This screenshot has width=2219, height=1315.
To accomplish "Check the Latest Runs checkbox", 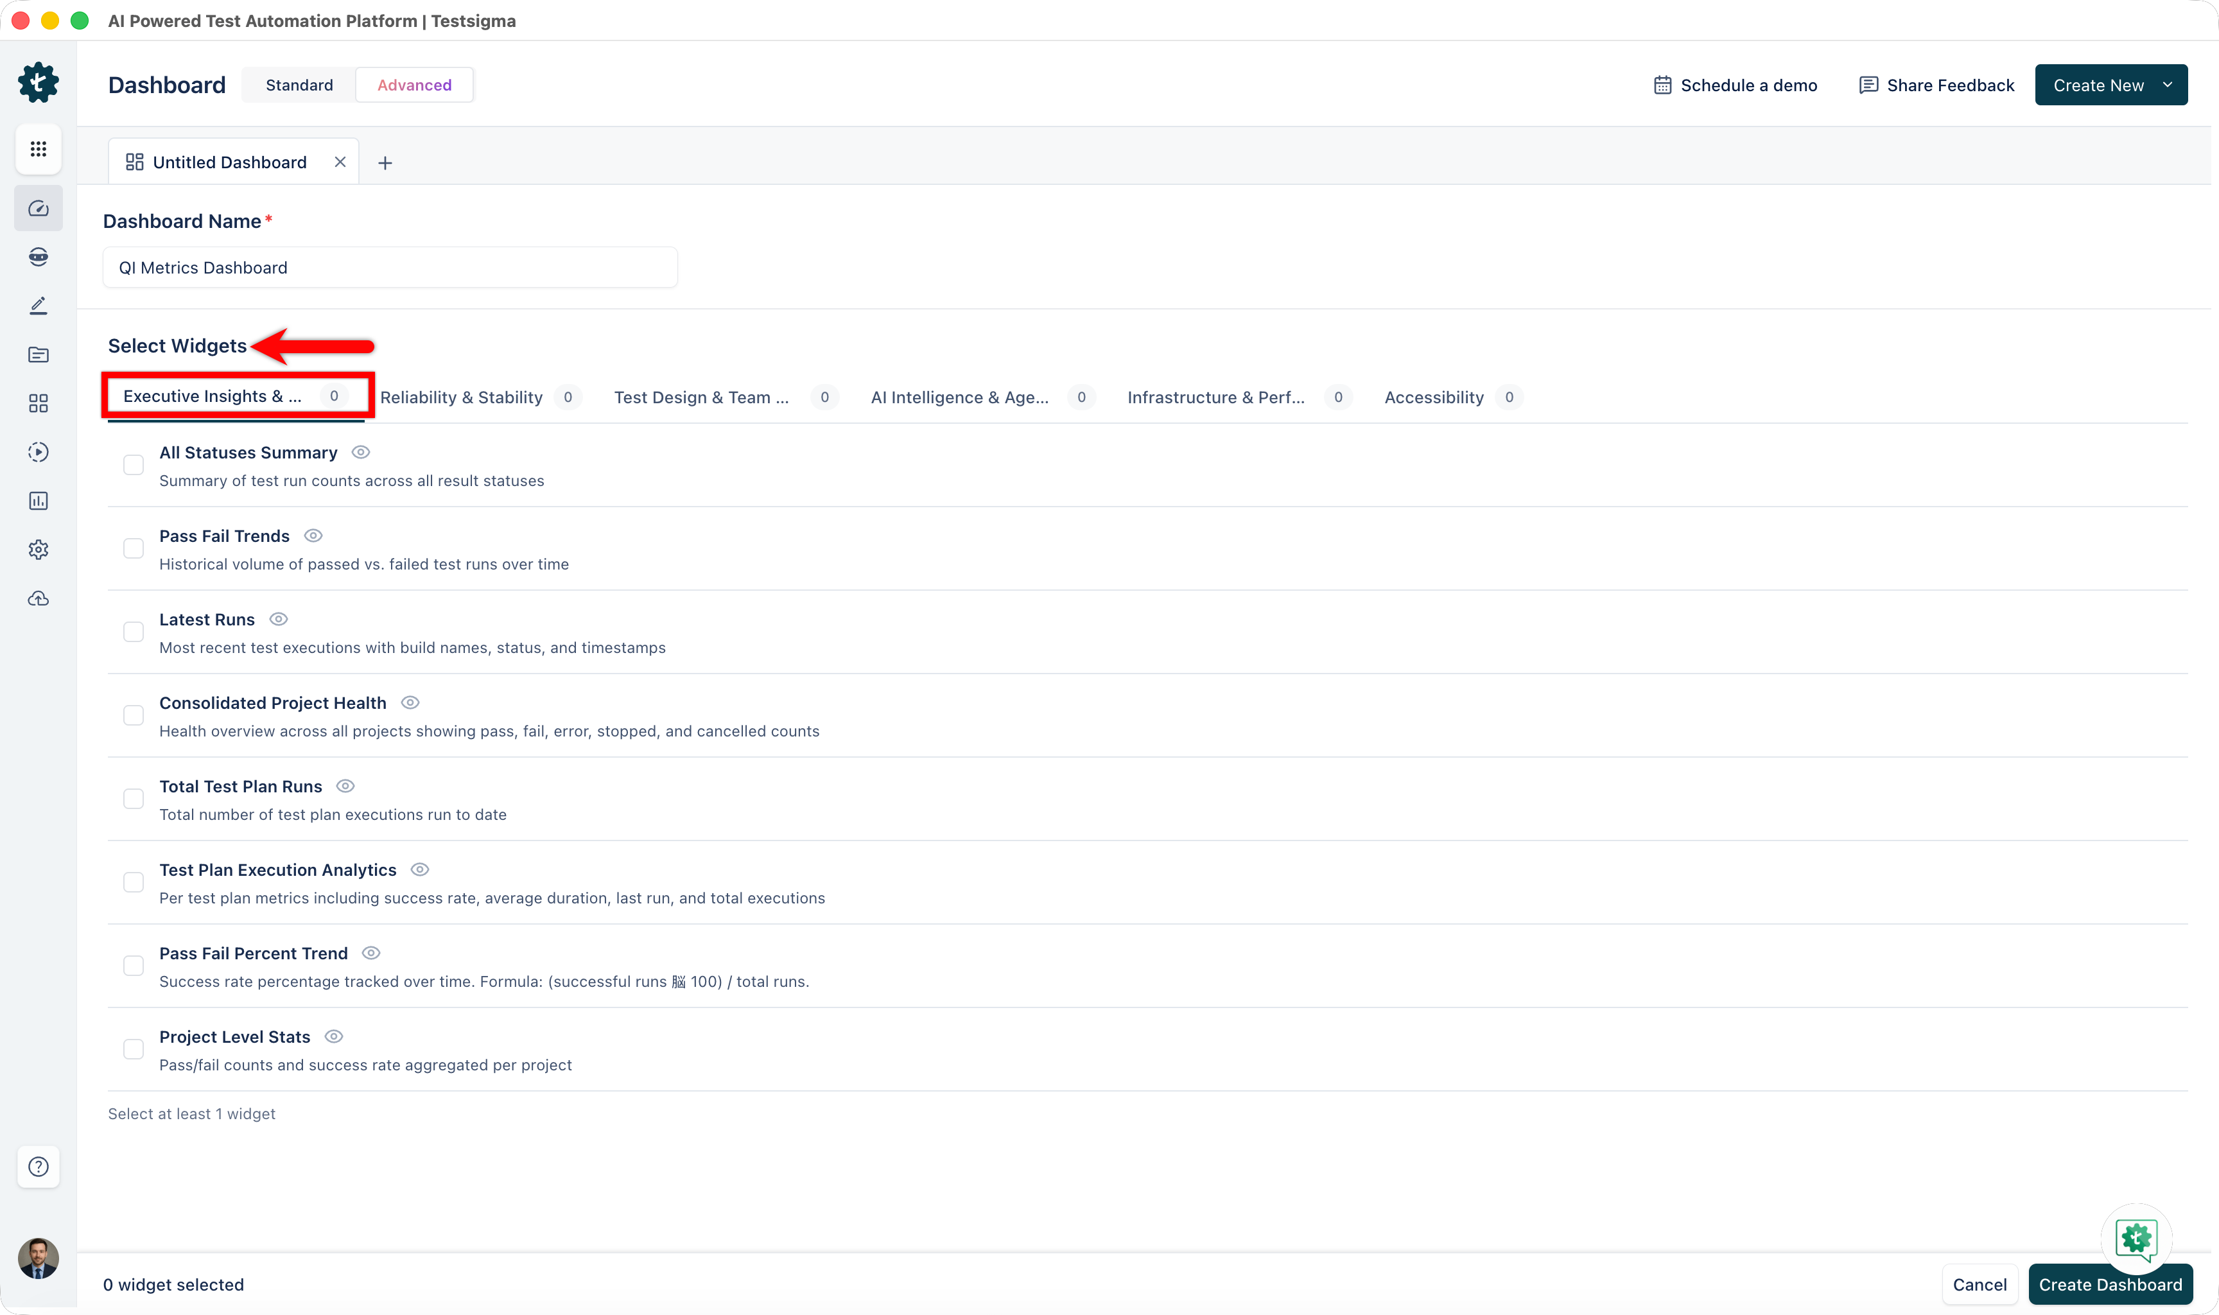I will (134, 632).
